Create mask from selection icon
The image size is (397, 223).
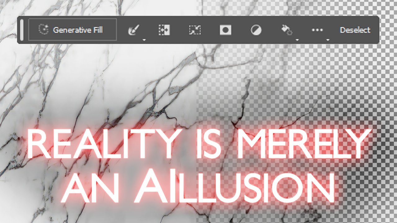(x=225, y=30)
